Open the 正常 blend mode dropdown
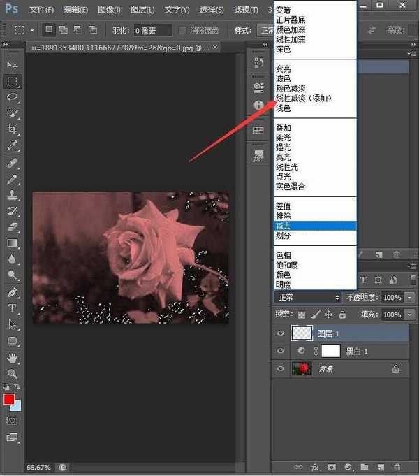The image size is (419, 476). [x=307, y=298]
